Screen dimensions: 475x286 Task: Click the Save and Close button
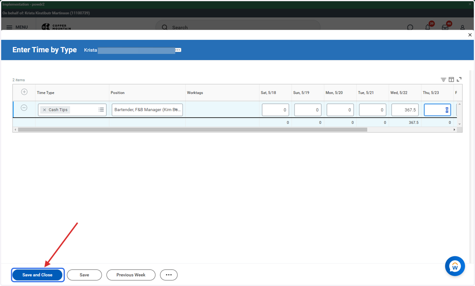38,275
